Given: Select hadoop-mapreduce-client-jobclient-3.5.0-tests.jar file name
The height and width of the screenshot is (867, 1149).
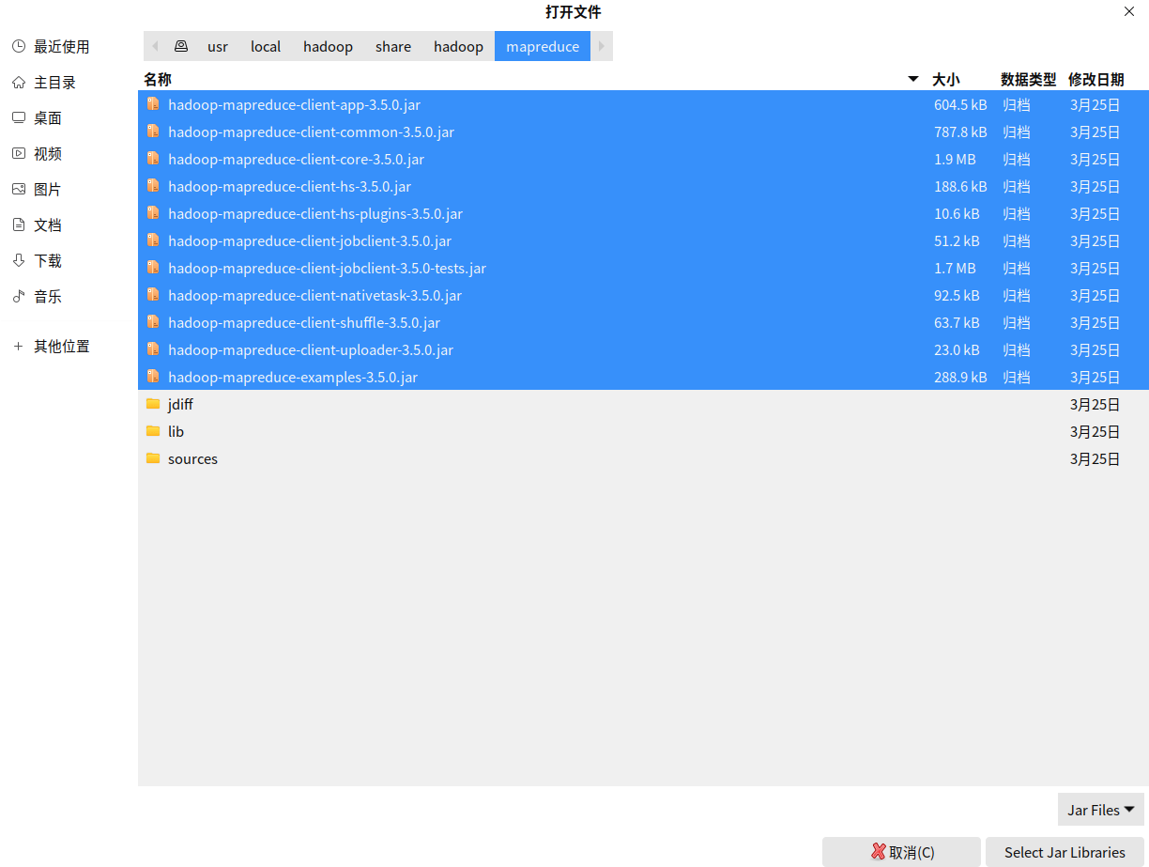Looking at the screenshot, I should (328, 268).
